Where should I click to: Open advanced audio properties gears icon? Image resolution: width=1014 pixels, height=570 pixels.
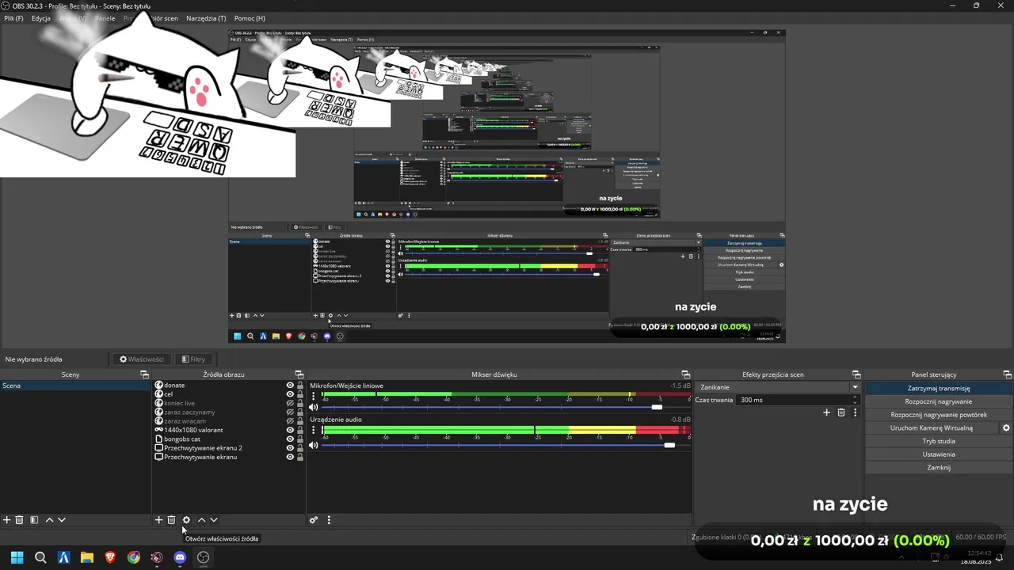point(314,520)
